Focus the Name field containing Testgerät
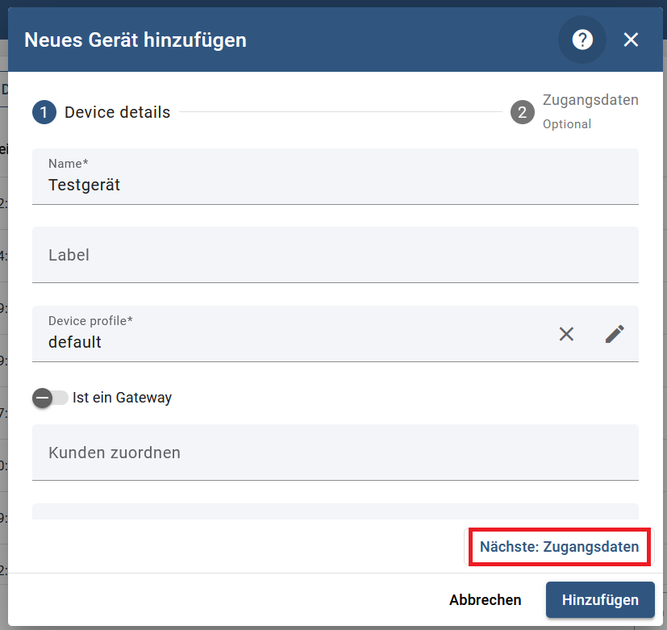Image resolution: width=667 pixels, height=630 pixels. coord(335,185)
